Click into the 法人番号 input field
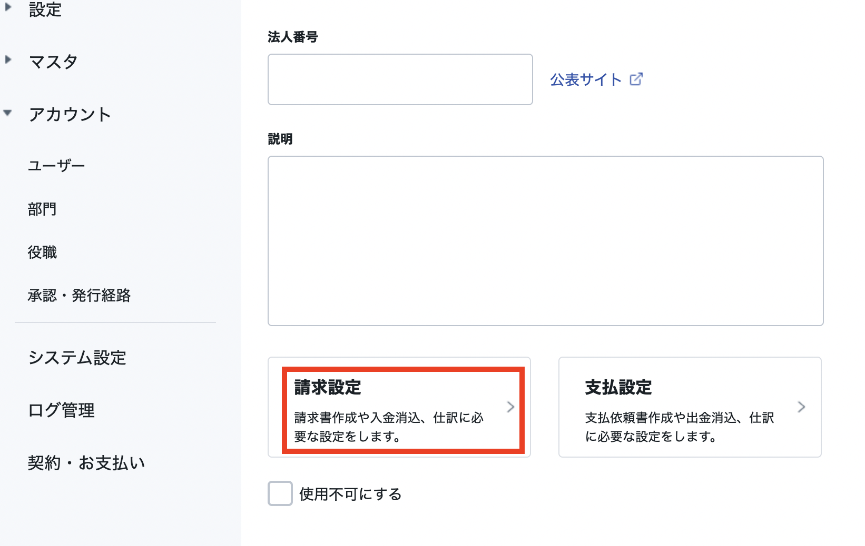Viewport: 865px width, 546px height. coord(400,79)
